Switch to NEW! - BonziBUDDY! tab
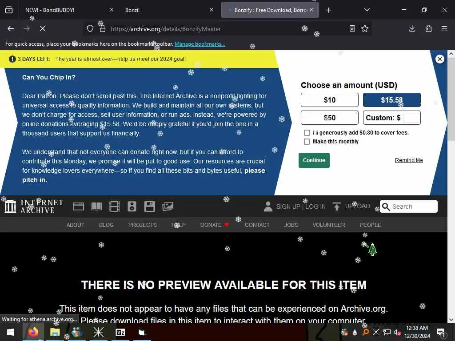Screen dimensions: 455x341 pos(66,10)
